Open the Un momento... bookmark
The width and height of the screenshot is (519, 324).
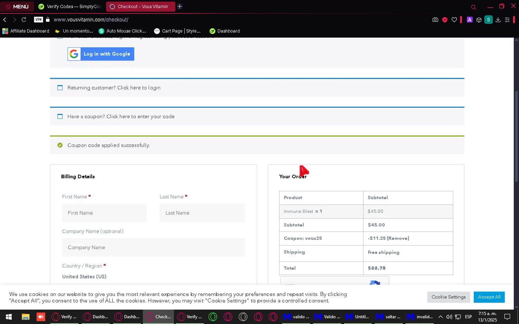pos(74,31)
